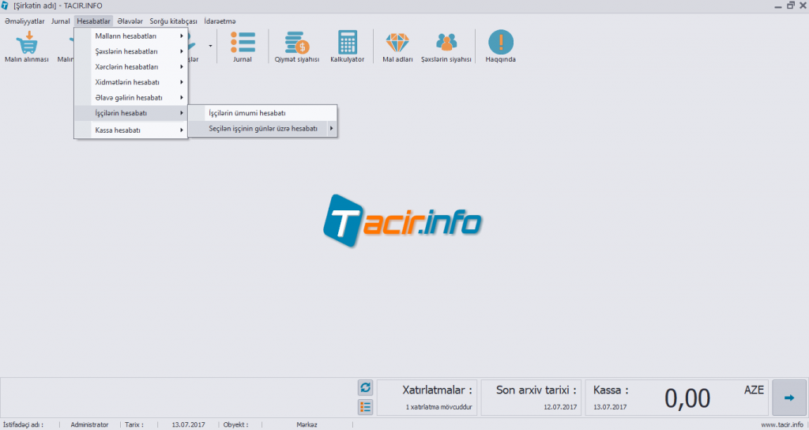Screen dimensions: 809x430
Task: Click the orange list icon in bottom bar
Action: point(365,407)
